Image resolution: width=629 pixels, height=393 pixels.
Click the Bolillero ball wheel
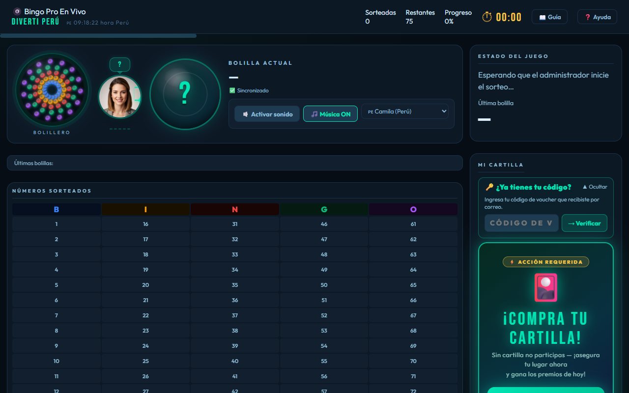coord(52,89)
